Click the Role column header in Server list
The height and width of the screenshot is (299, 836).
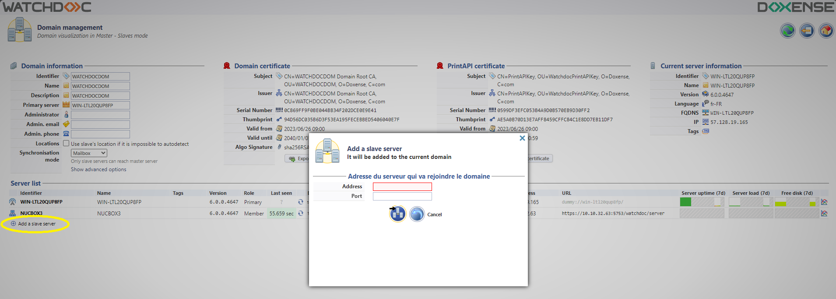pos(249,193)
